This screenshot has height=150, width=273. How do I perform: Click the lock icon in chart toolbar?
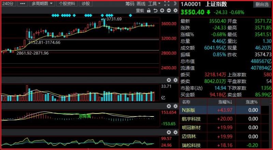pyautogui.click(x=149, y=11)
